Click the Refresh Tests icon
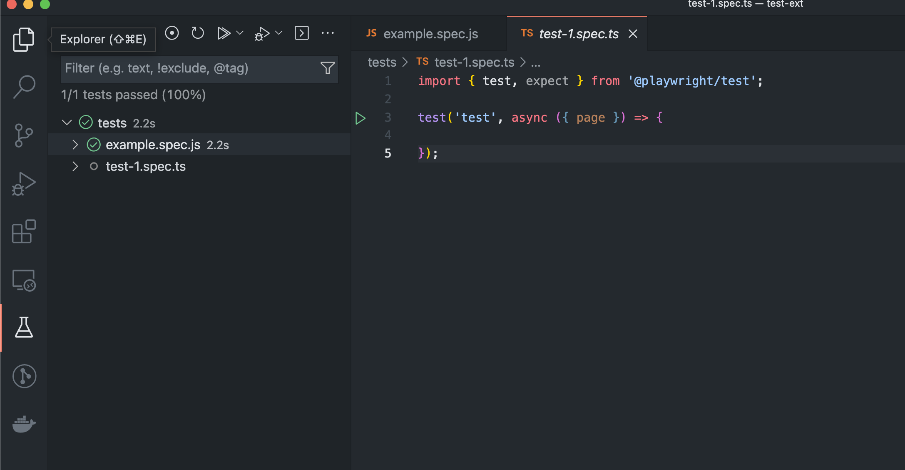 (x=198, y=33)
